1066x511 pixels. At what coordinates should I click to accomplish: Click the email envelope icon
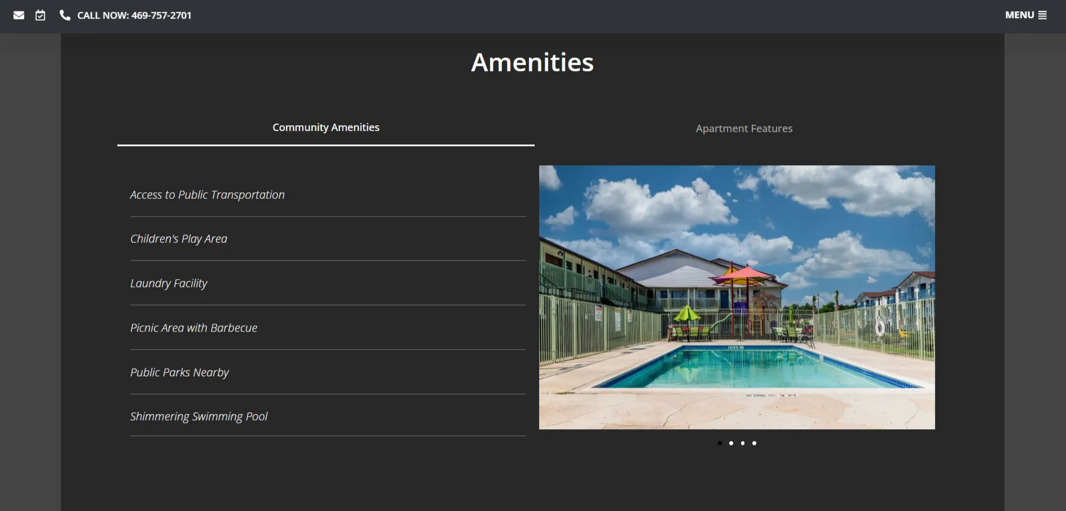[19, 15]
